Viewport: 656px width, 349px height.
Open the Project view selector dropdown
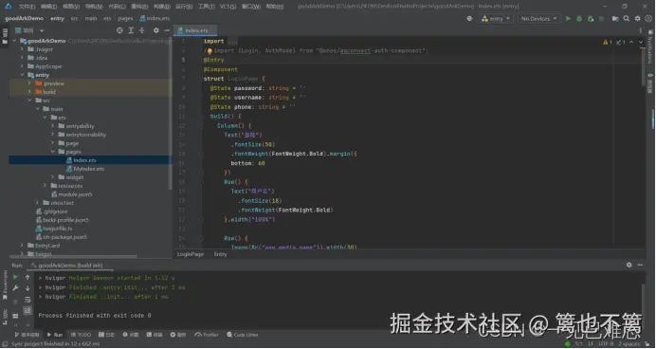tap(29, 30)
